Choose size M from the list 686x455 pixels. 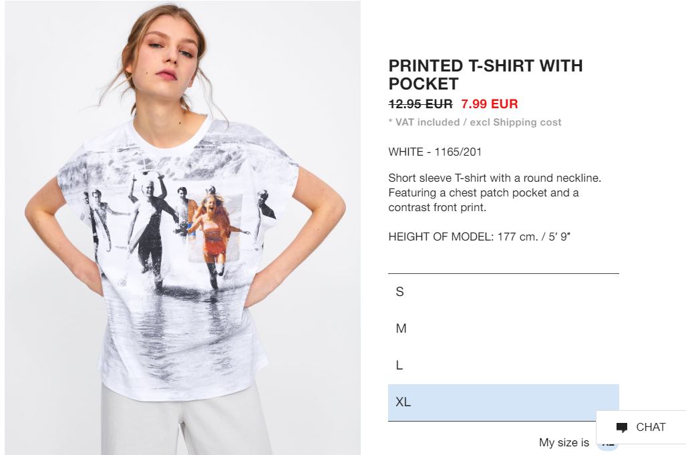[504, 329]
